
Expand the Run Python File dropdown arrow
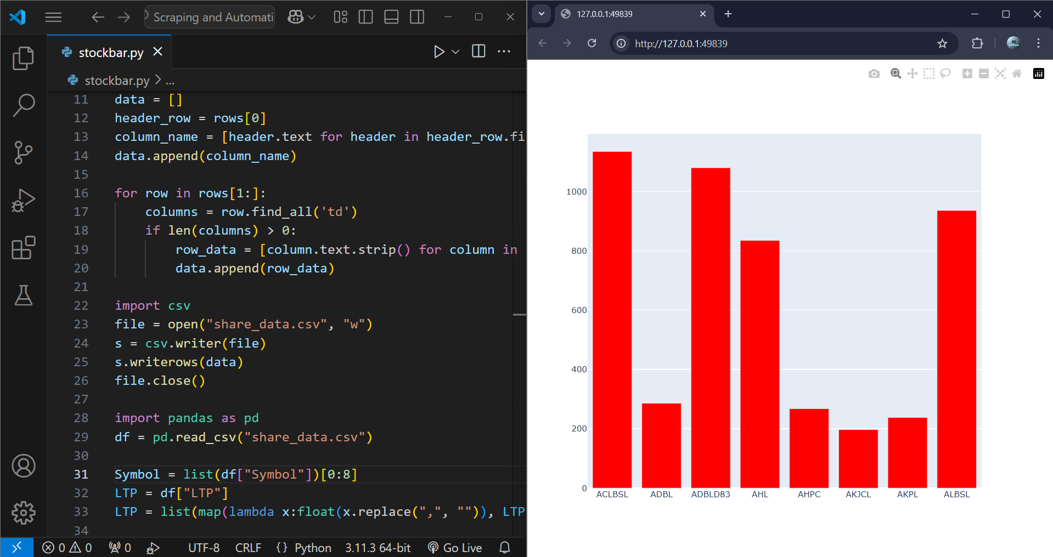click(x=455, y=52)
